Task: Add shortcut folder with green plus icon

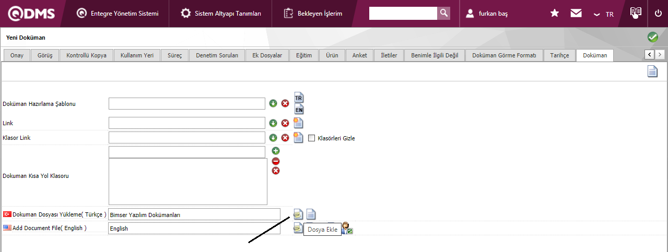Action: click(x=276, y=151)
